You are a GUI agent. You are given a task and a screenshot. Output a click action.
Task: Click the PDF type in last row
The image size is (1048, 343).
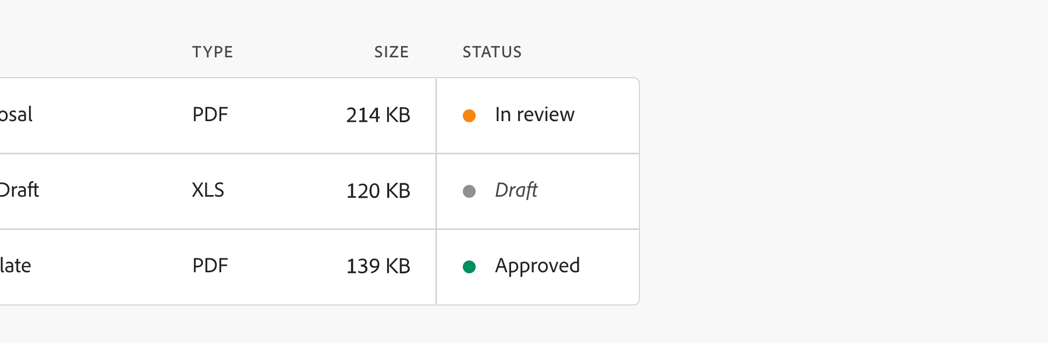point(210,266)
